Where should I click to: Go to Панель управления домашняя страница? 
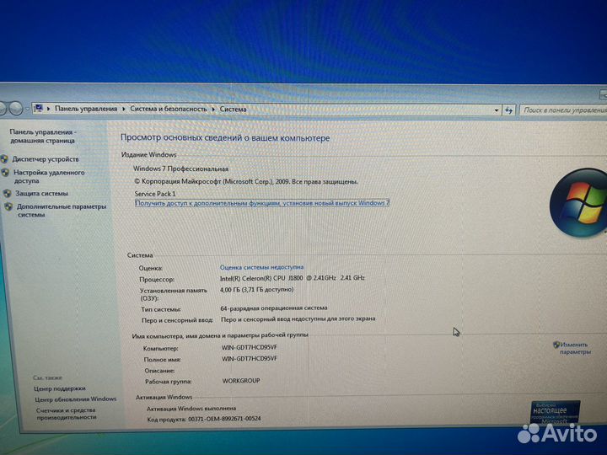click(42, 136)
